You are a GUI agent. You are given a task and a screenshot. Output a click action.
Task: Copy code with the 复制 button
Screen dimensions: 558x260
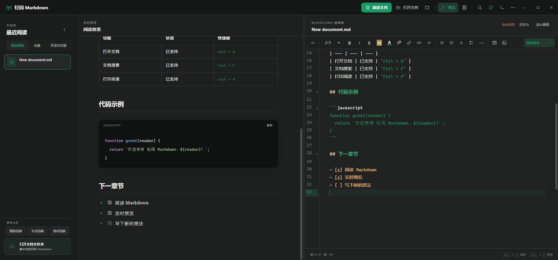(x=269, y=126)
